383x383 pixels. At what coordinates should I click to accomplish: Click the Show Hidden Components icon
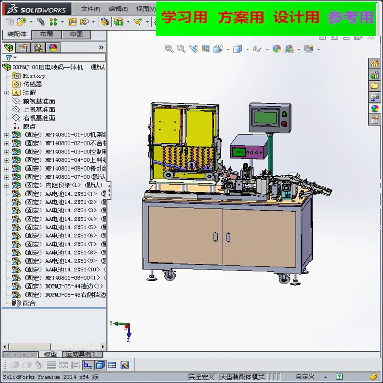click(105, 22)
